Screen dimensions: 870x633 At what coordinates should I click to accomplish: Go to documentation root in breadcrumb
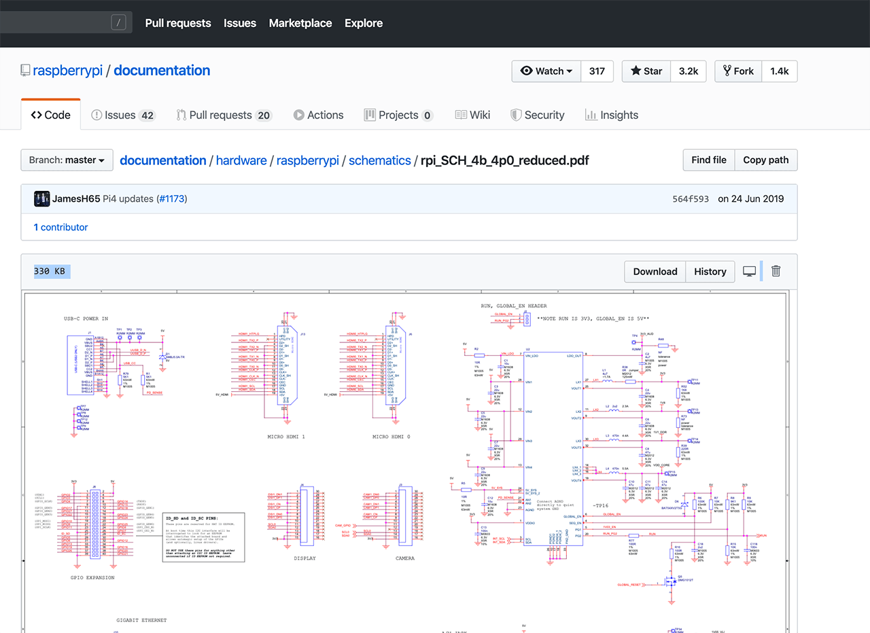[163, 160]
